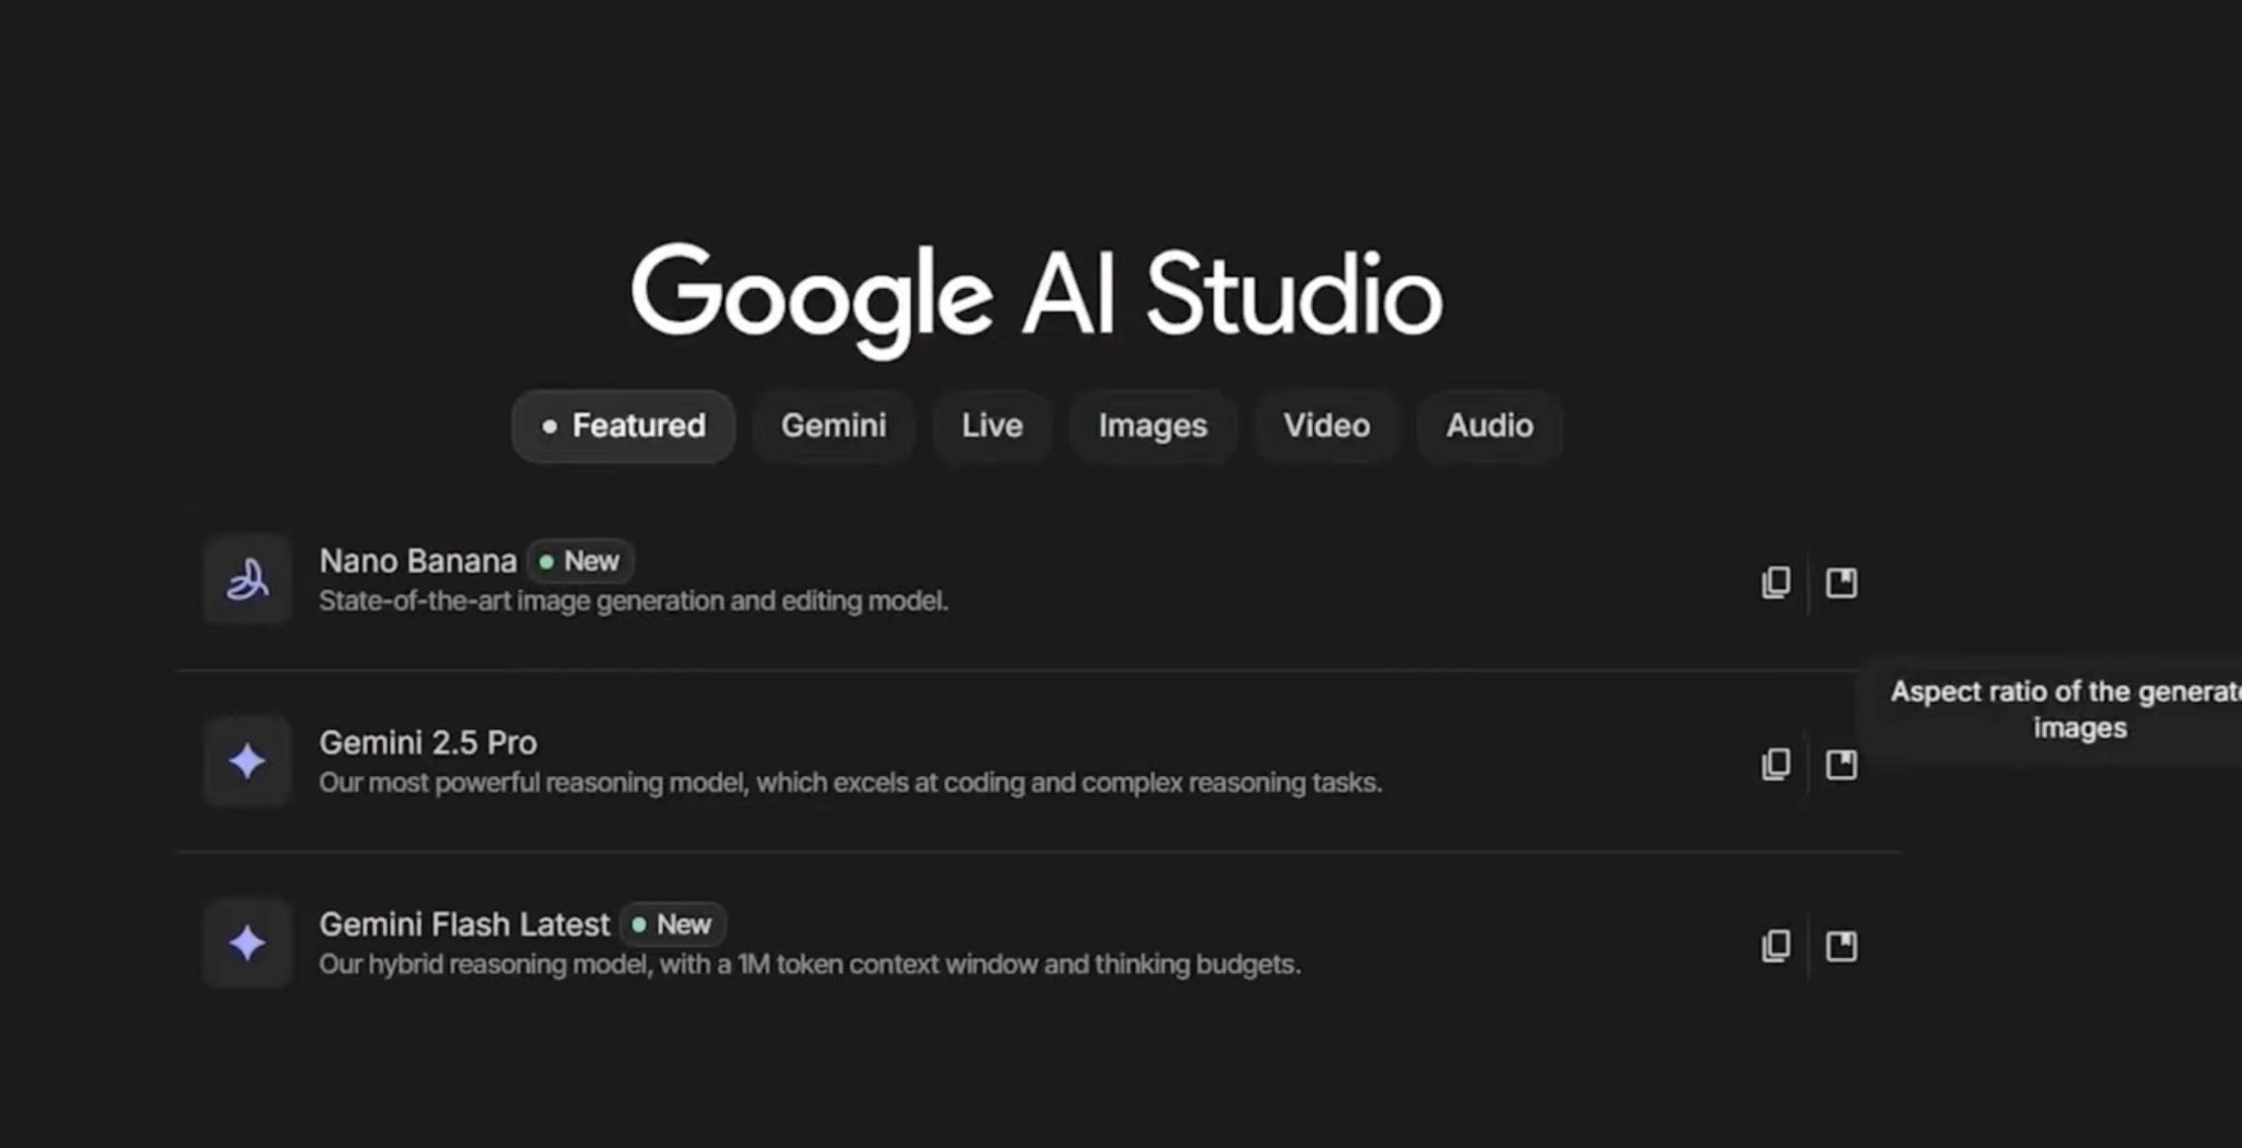2242x1148 pixels.
Task: Open Nano Banana docs via bookmark icon
Action: (1841, 582)
